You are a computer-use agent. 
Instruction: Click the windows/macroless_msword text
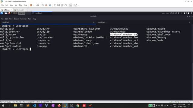[x=163, y=32]
